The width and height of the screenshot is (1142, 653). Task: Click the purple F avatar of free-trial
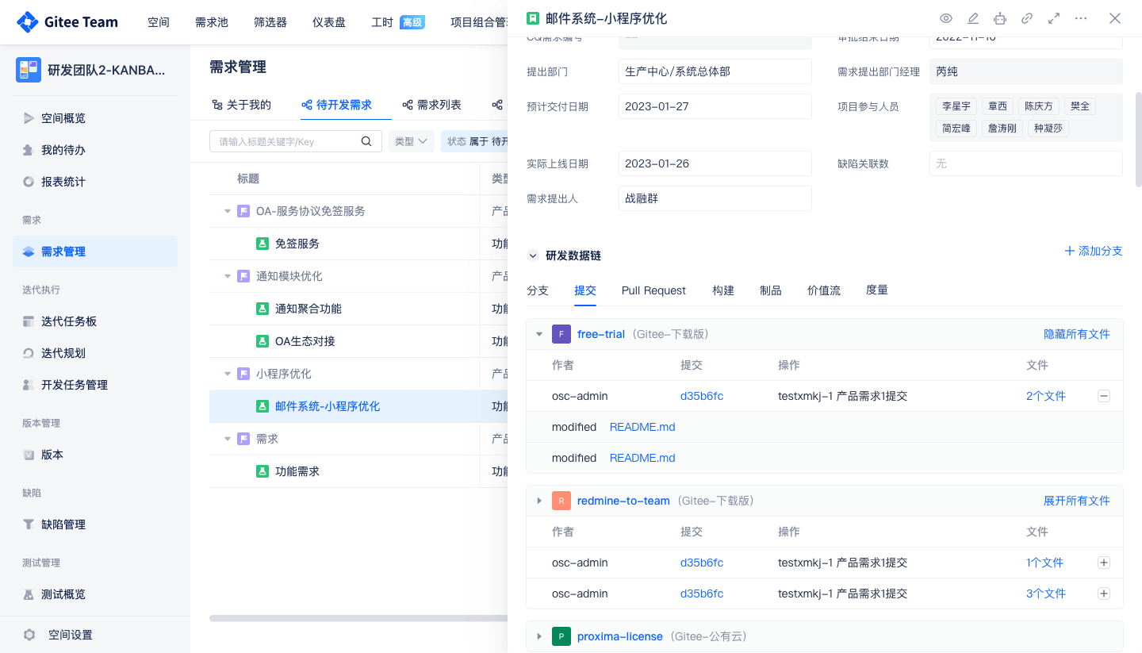click(561, 334)
